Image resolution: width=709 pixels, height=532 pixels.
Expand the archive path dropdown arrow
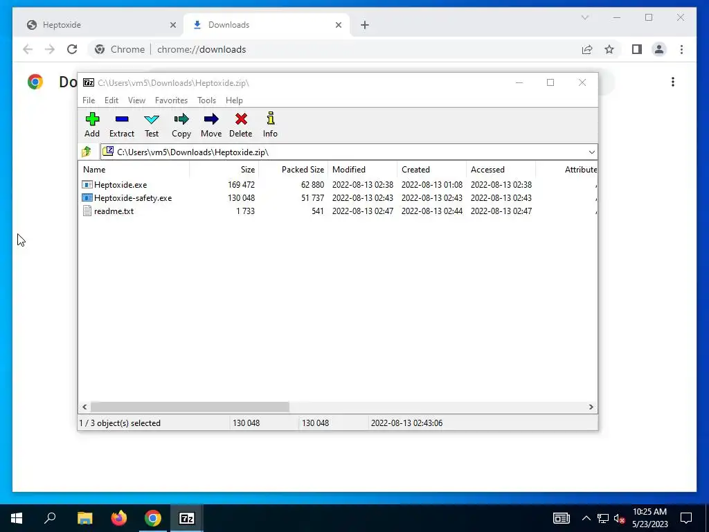click(591, 152)
